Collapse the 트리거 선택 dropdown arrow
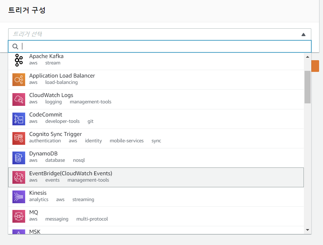This screenshot has width=323, height=245. (303, 34)
